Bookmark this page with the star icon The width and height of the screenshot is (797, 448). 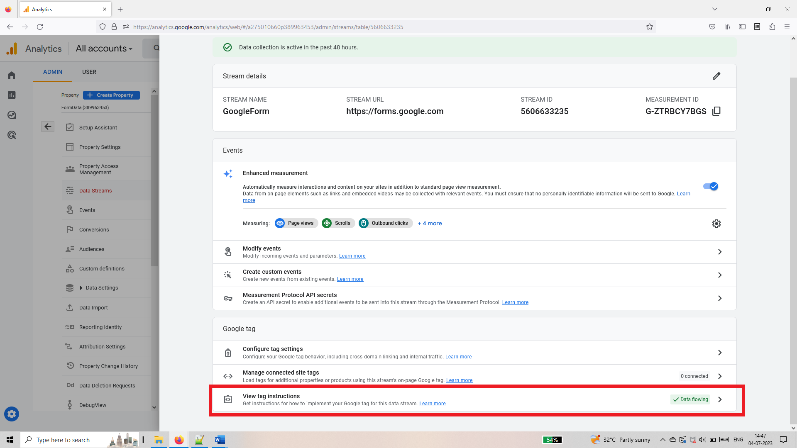[x=650, y=27]
